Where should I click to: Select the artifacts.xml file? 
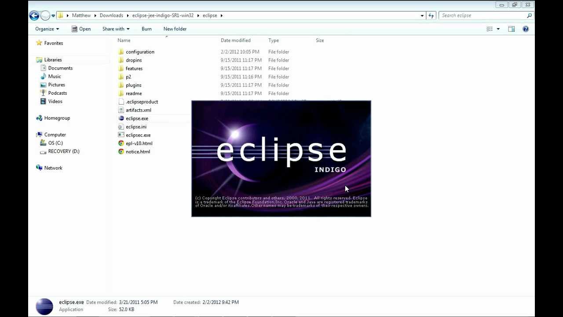138,111
